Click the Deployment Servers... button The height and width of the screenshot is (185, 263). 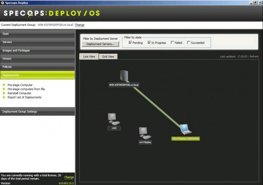click(100, 44)
